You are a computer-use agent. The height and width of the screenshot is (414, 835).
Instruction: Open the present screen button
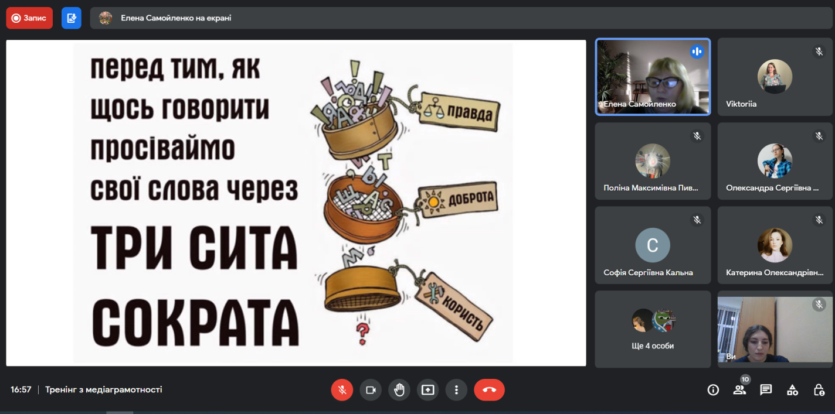[x=428, y=390]
